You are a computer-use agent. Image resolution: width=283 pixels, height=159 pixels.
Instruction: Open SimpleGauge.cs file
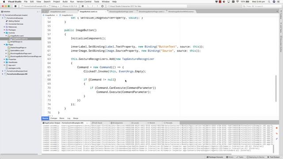click(16, 42)
